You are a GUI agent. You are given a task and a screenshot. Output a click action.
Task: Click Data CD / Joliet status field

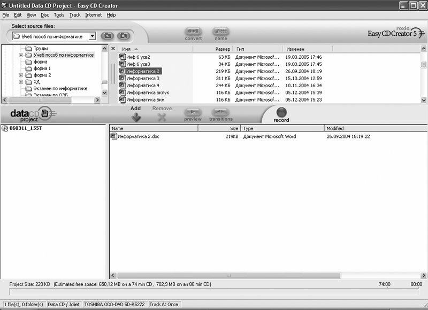click(63, 304)
